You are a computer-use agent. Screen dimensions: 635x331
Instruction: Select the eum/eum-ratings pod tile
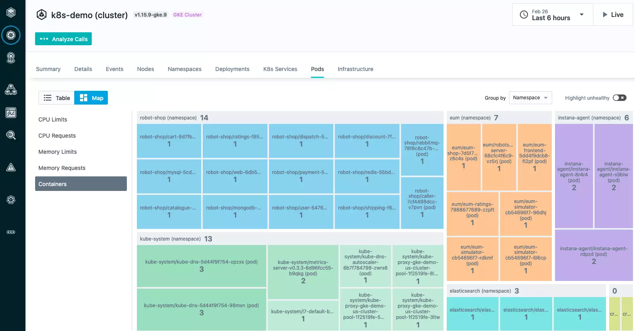(472, 214)
